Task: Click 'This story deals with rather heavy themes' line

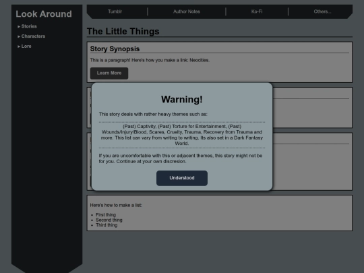Action: pyautogui.click(x=153, y=114)
